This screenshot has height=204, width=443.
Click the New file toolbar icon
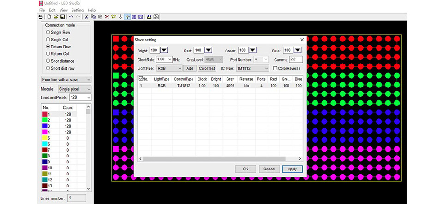(x=49, y=17)
